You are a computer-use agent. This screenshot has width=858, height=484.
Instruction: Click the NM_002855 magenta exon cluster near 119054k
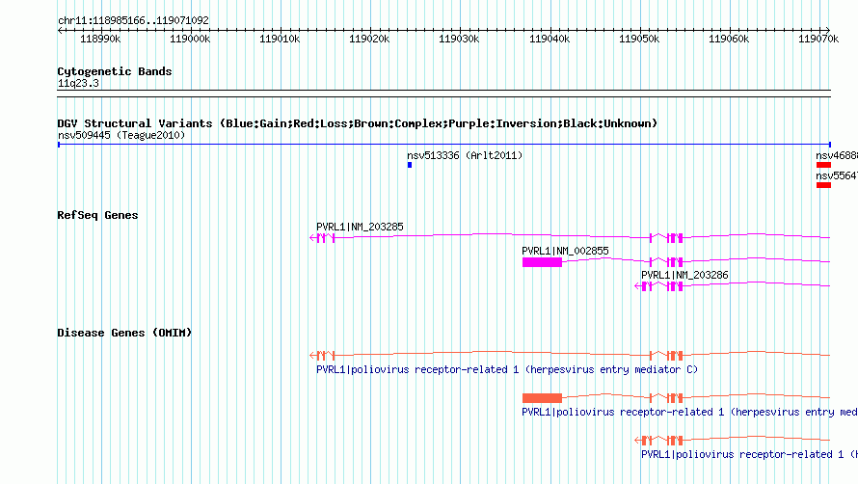[x=675, y=261]
